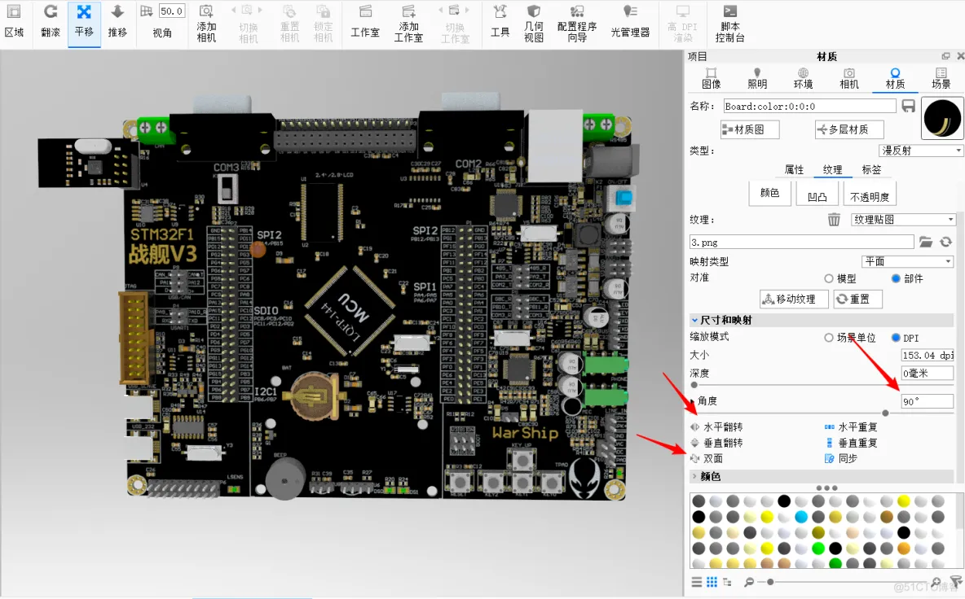Switch to the 场景 tab
Viewport: 965px width, 599px height.
pos(941,79)
